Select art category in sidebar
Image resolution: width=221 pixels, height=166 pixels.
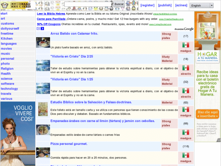pos(3,19)
